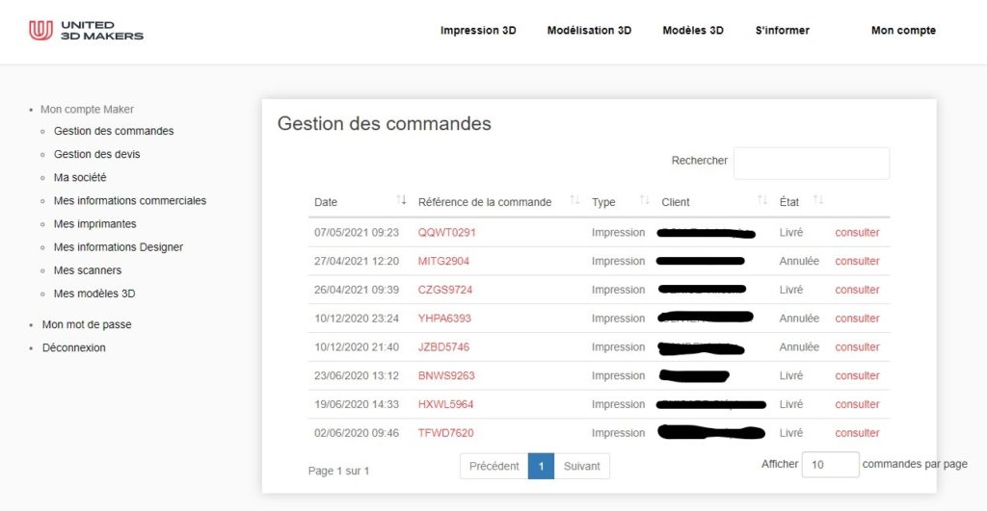Click Date column header
This screenshot has width=987, height=511.
click(x=326, y=202)
